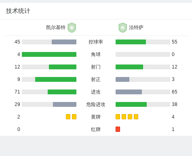Click 法特萨's green 控球率 bar

(x=131, y=42)
